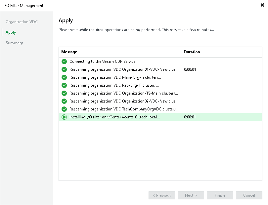Viewport: 268px width, 205px height.
Task: Click the Duration column header
Action: pyautogui.click(x=192, y=52)
